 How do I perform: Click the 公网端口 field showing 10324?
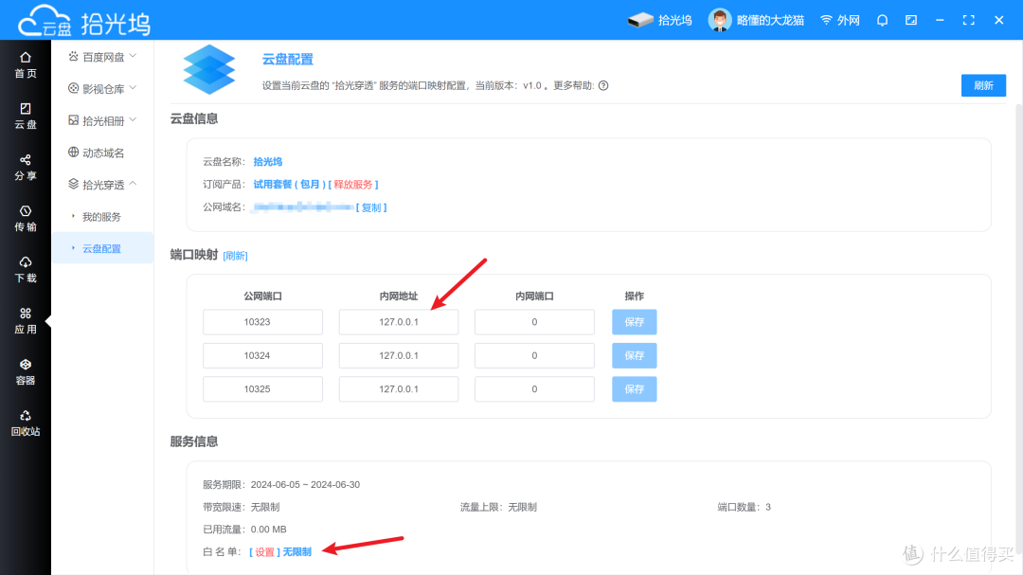pos(263,355)
